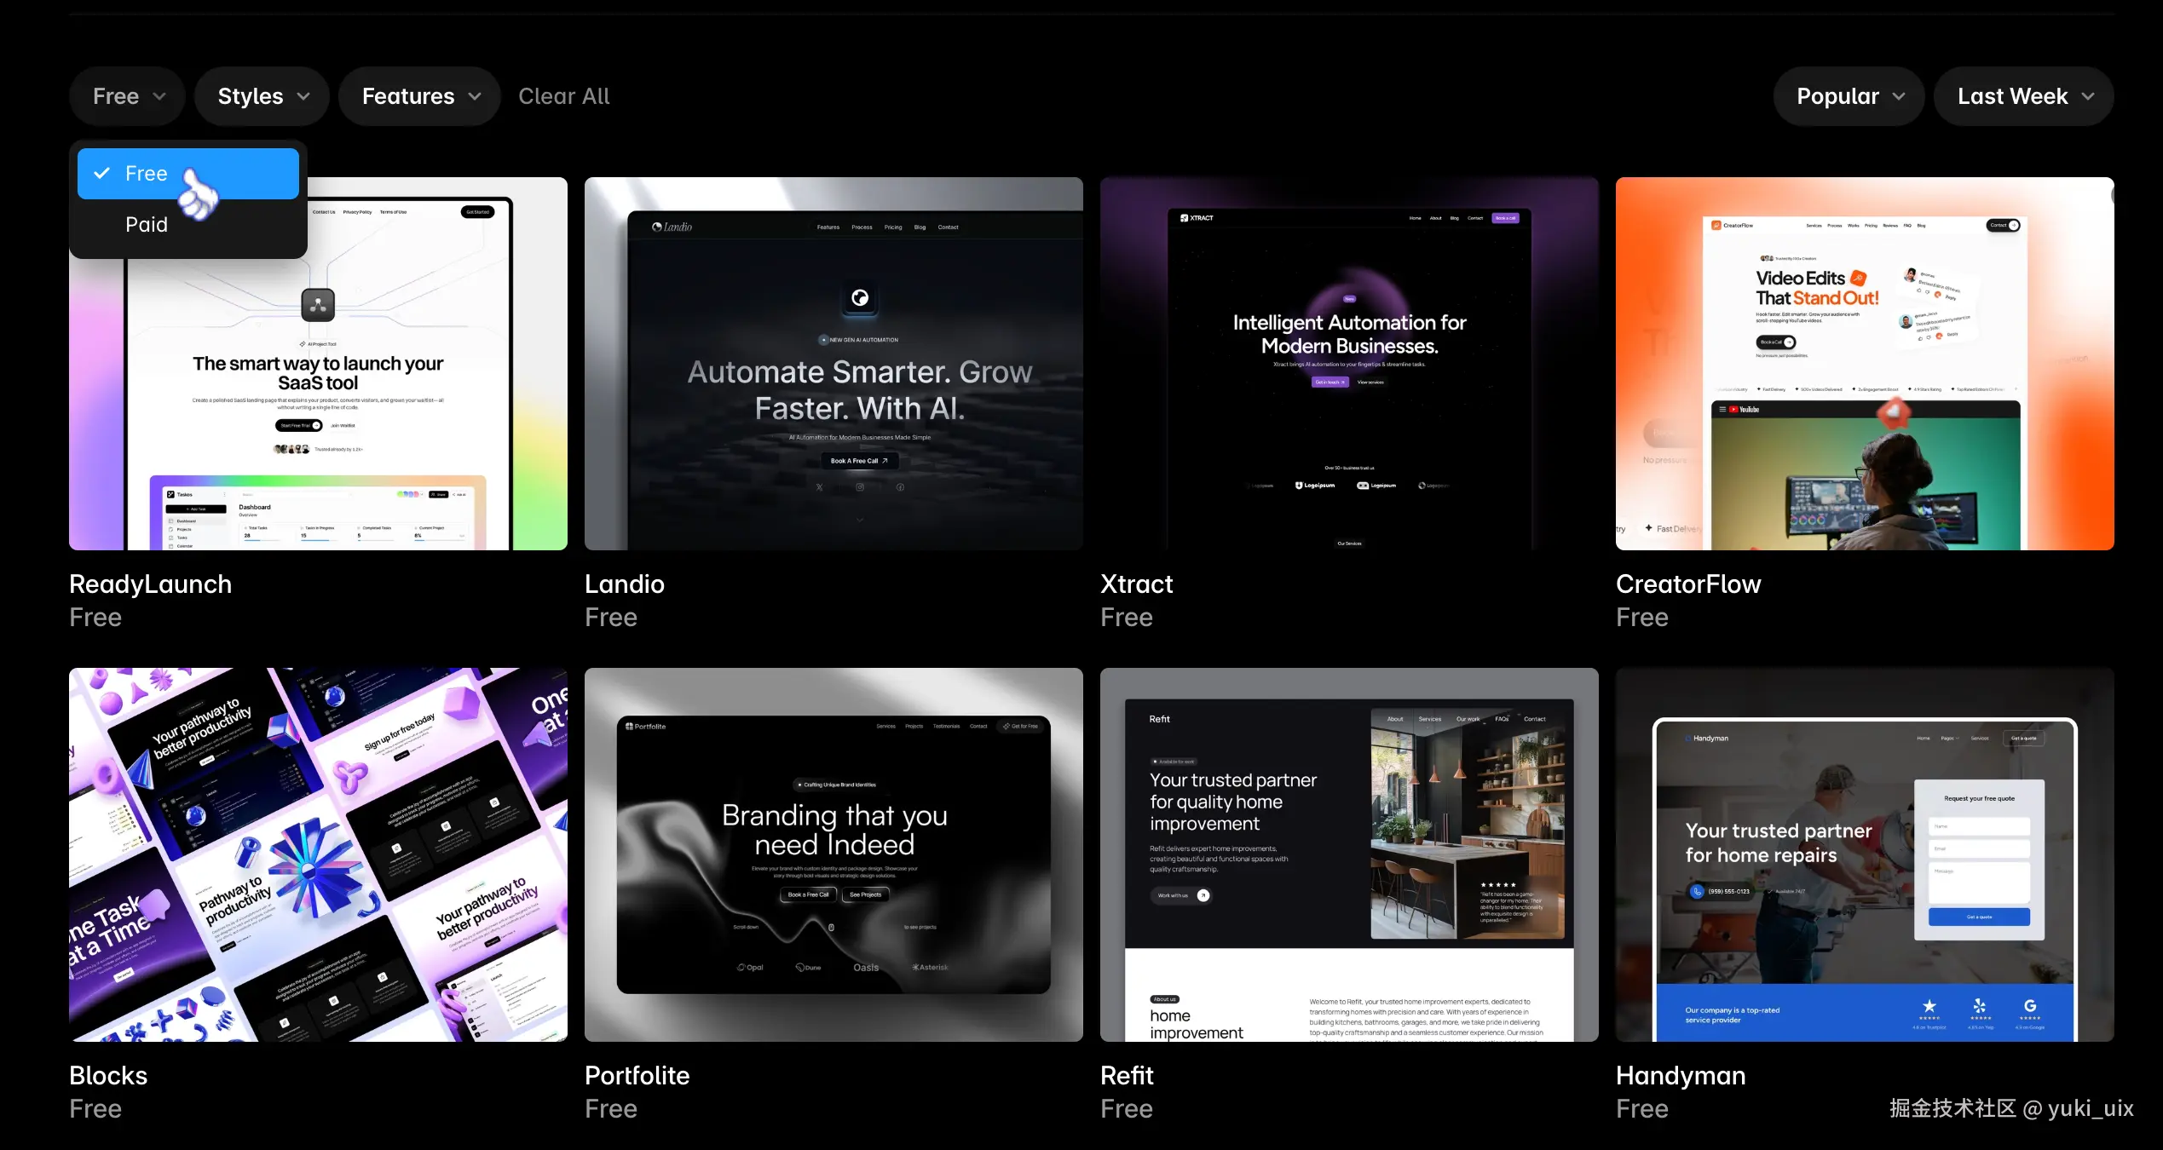Click the Free label under Handyman

click(x=1642, y=1109)
